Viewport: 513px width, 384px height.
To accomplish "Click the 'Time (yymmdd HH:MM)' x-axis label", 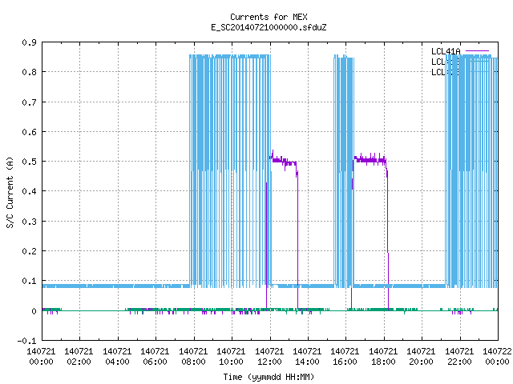I will 269,377.
